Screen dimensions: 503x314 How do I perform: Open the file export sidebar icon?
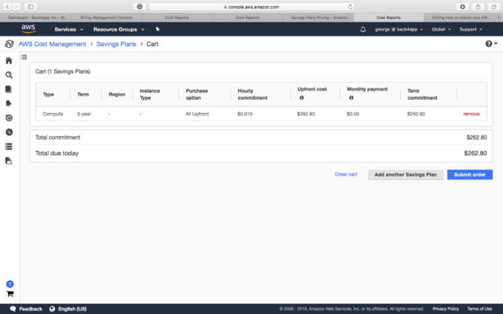tap(8, 160)
